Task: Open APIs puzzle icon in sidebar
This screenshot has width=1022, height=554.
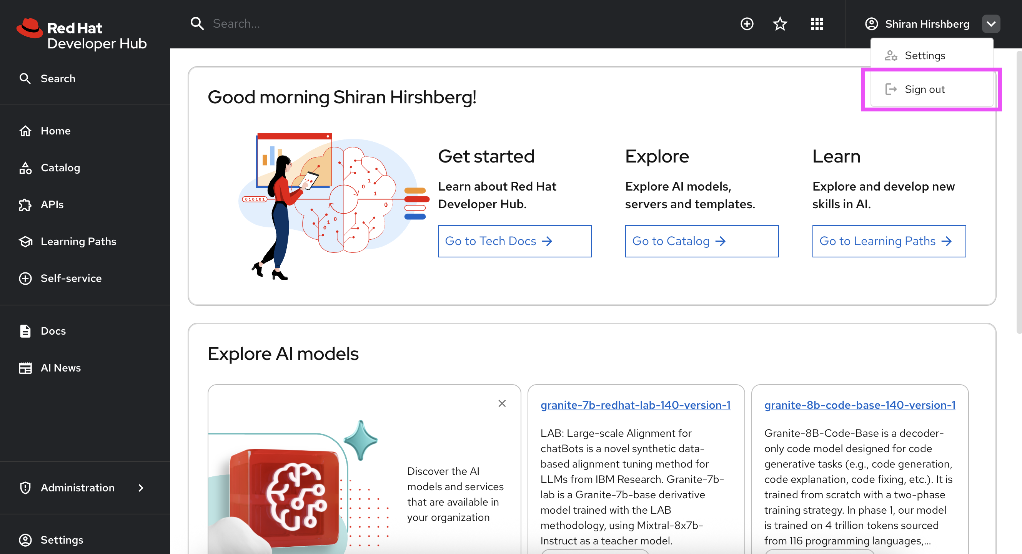Action: pos(25,205)
